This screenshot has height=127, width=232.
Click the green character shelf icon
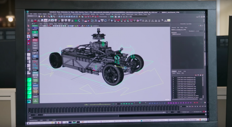point(76,21)
